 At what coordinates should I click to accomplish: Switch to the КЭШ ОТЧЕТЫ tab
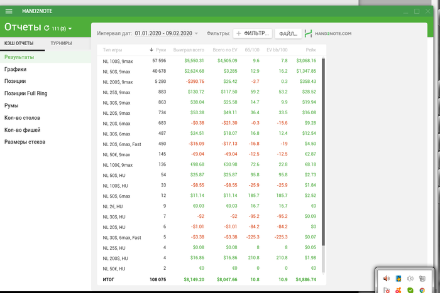click(19, 43)
